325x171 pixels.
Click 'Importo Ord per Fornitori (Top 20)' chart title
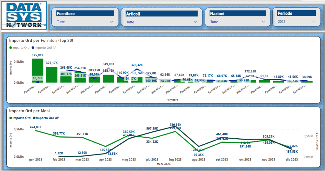pyautogui.click(x=41, y=41)
